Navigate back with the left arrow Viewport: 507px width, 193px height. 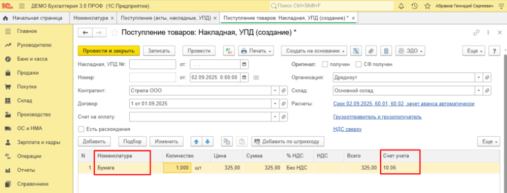(x=86, y=32)
